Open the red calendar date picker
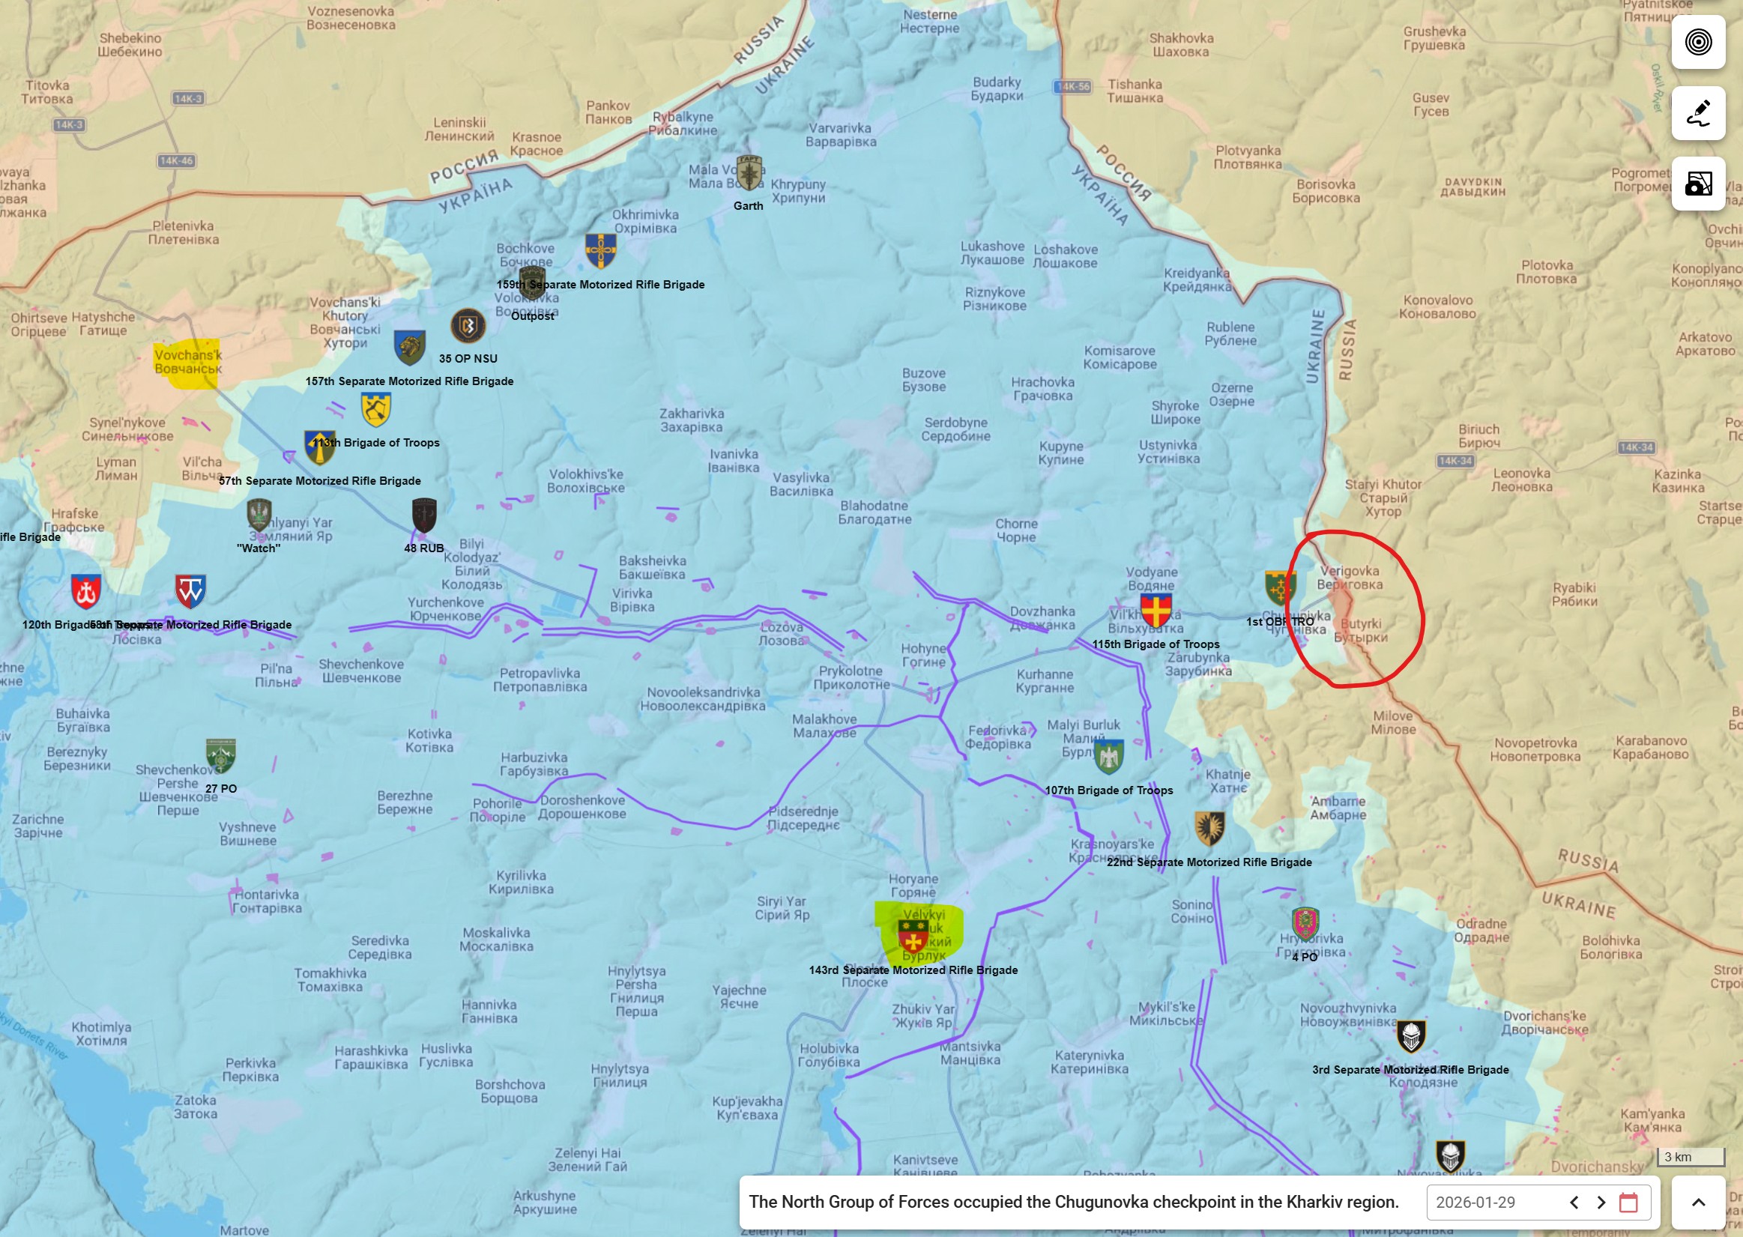1743x1237 pixels. point(1629,1202)
